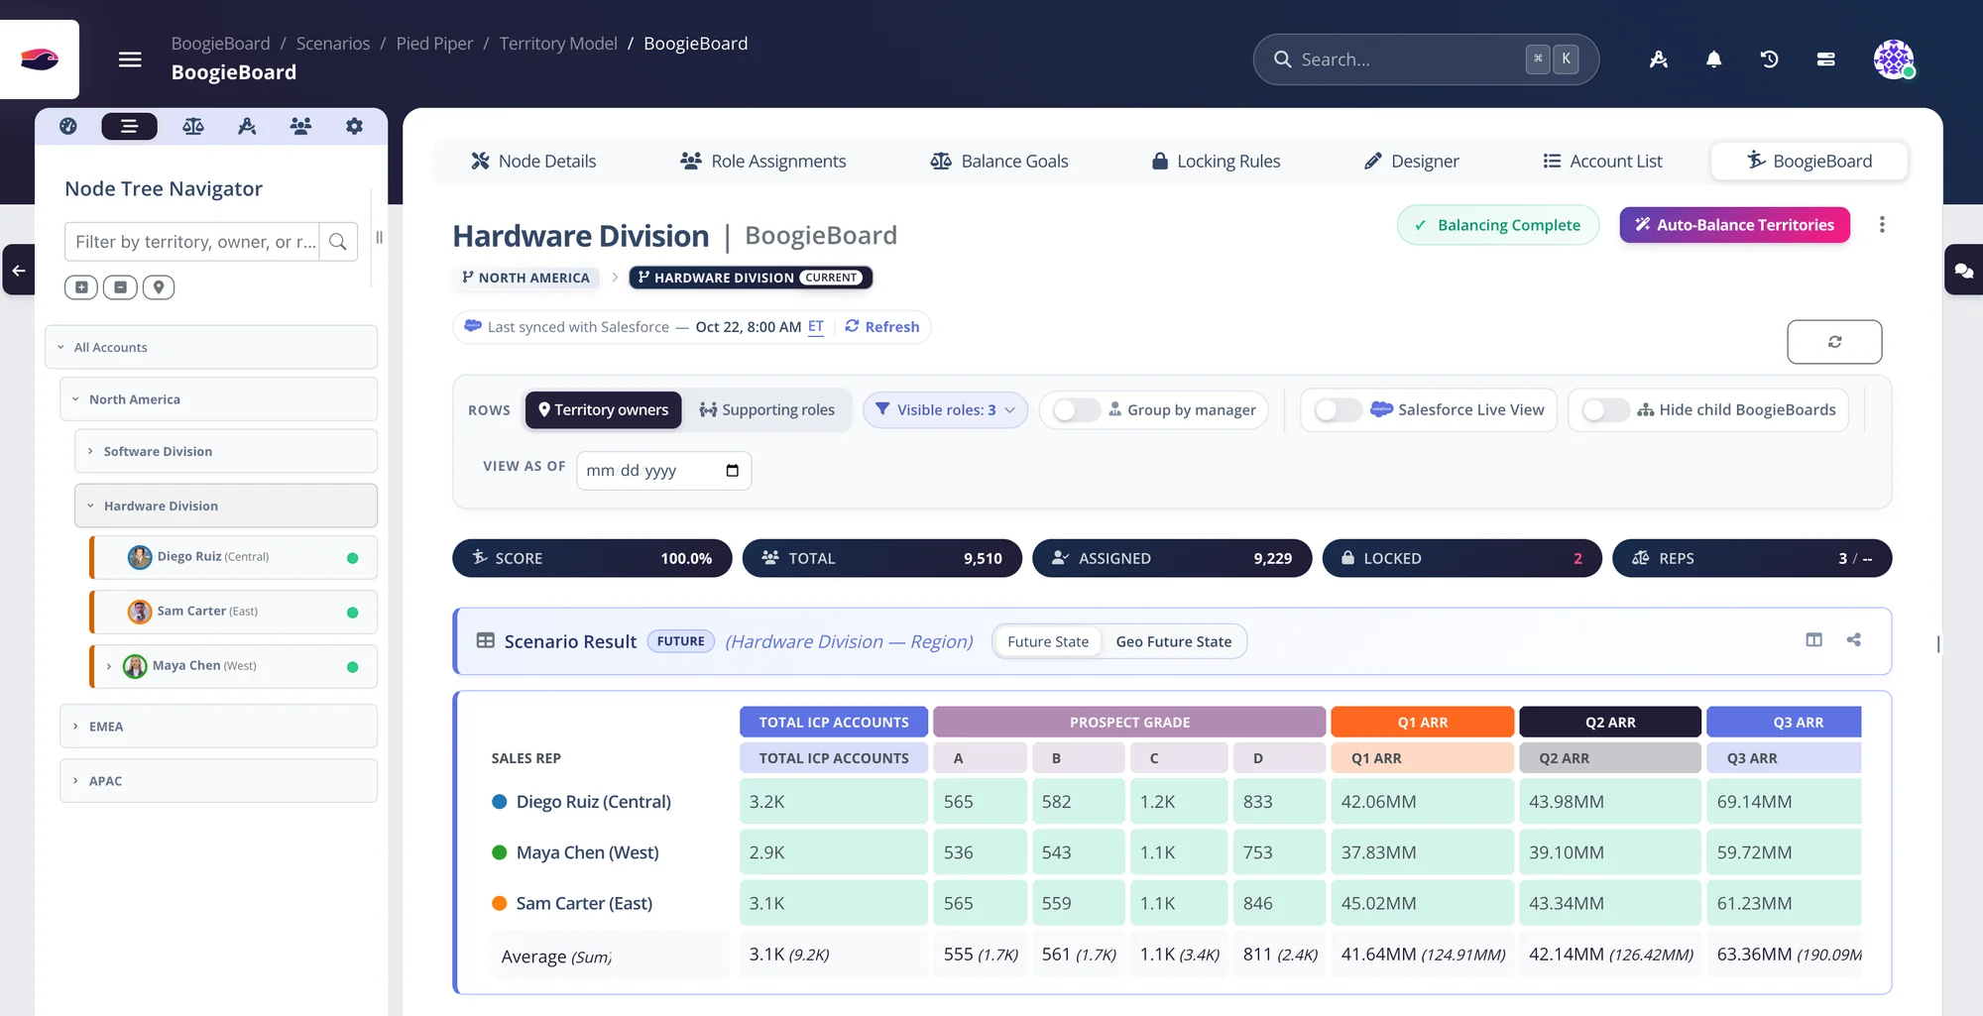Image resolution: width=1983 pixels, height=1016 pixels.
Task: Expand the Software Division node
Action: [90, 451]
